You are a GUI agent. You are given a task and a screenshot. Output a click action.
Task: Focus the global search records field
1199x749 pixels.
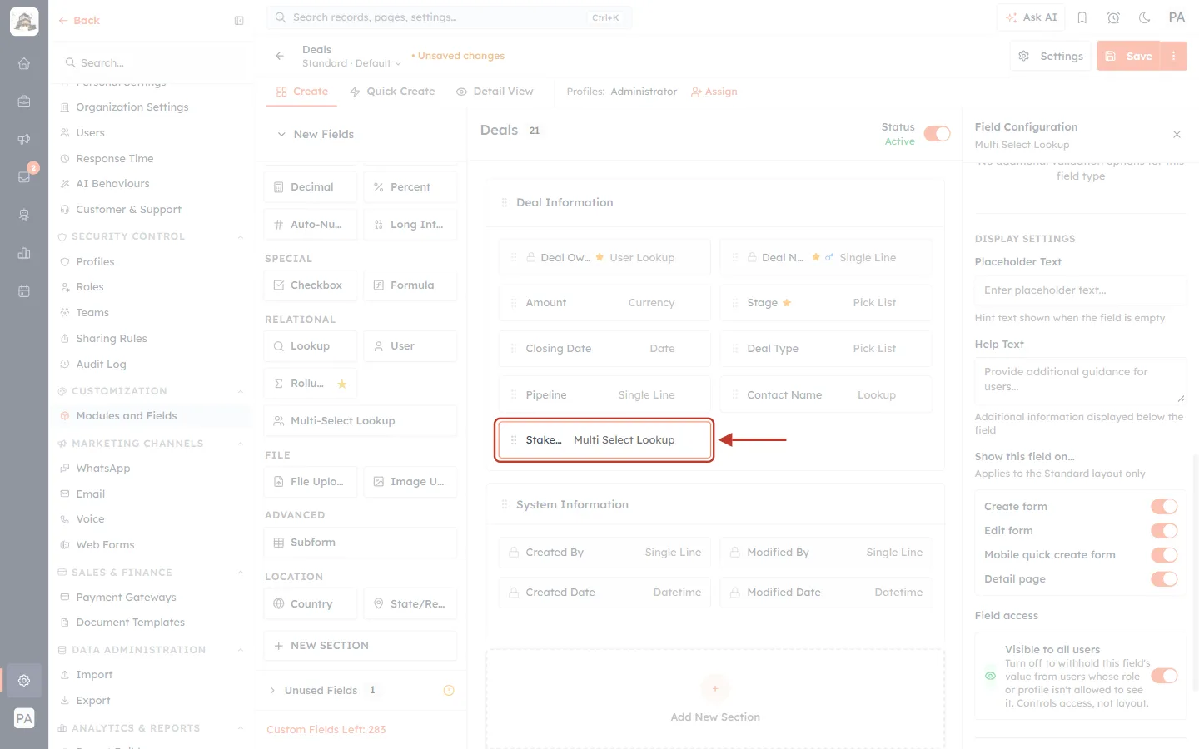450,17
